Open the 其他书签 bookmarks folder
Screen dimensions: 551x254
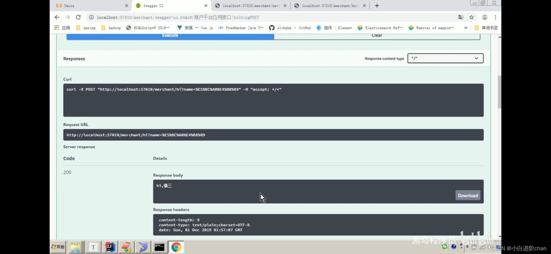pyautogui.click(x=486, y=28)
